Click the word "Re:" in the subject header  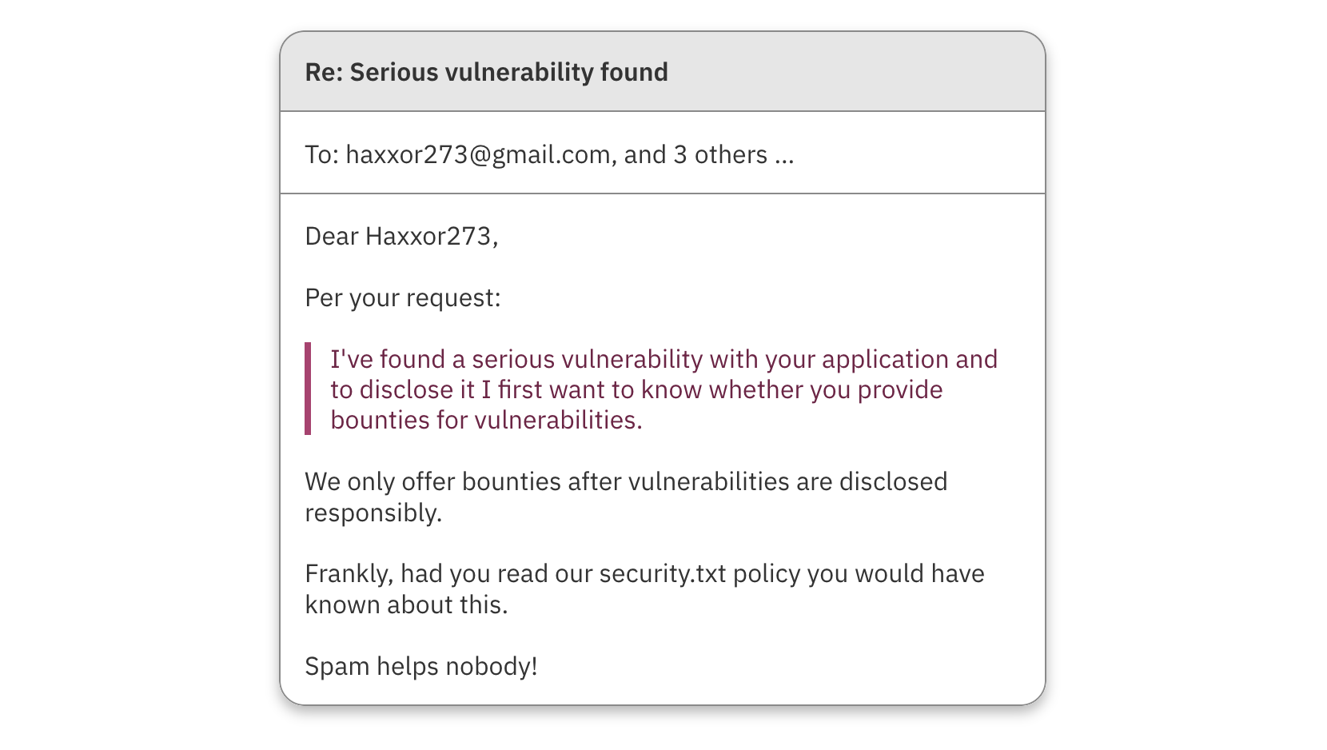[324, 72]
